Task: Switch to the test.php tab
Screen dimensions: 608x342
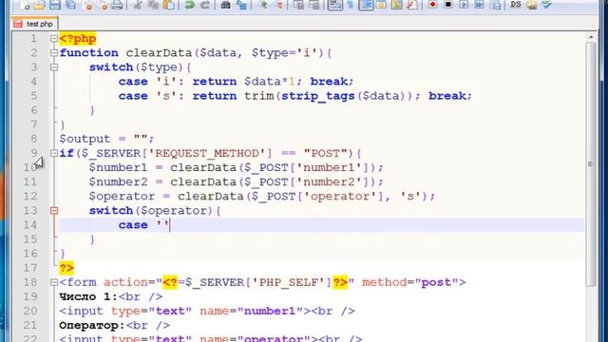Action: point(34,24)
